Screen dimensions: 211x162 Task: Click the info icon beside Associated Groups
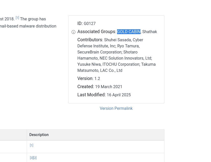pyautogui.click(x=74, y=32)
